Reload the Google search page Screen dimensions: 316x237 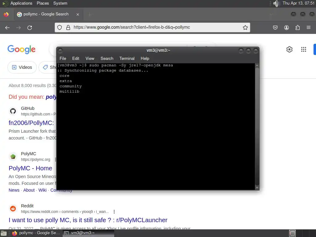(30, 27)
